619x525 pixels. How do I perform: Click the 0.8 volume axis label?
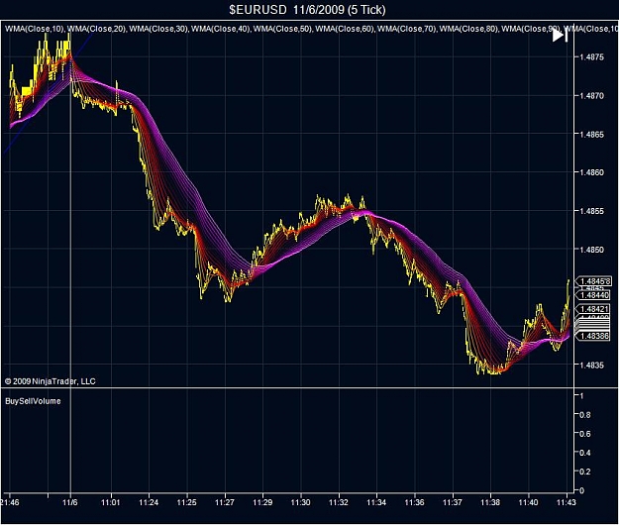pos(584,415)
